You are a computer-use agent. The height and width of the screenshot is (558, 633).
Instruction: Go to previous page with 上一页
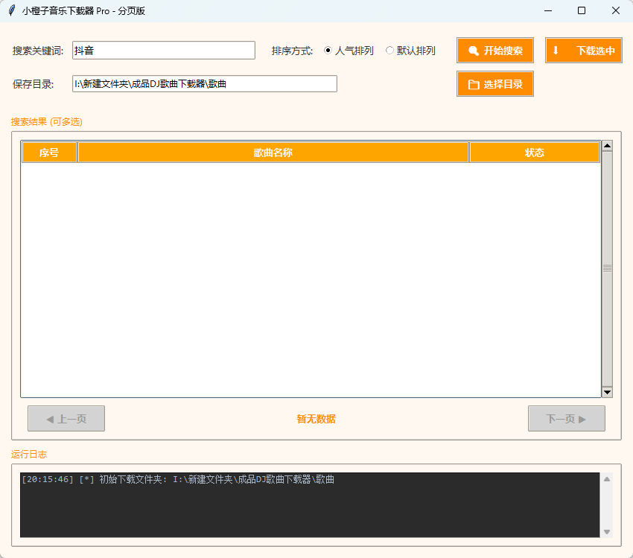[x=66, y=418]
